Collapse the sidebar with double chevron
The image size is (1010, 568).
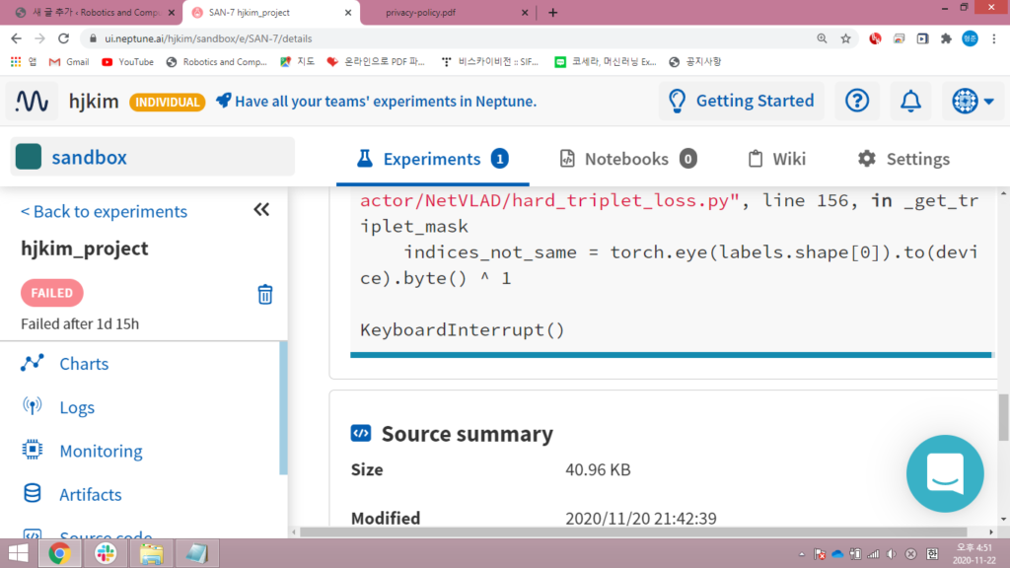261,209
